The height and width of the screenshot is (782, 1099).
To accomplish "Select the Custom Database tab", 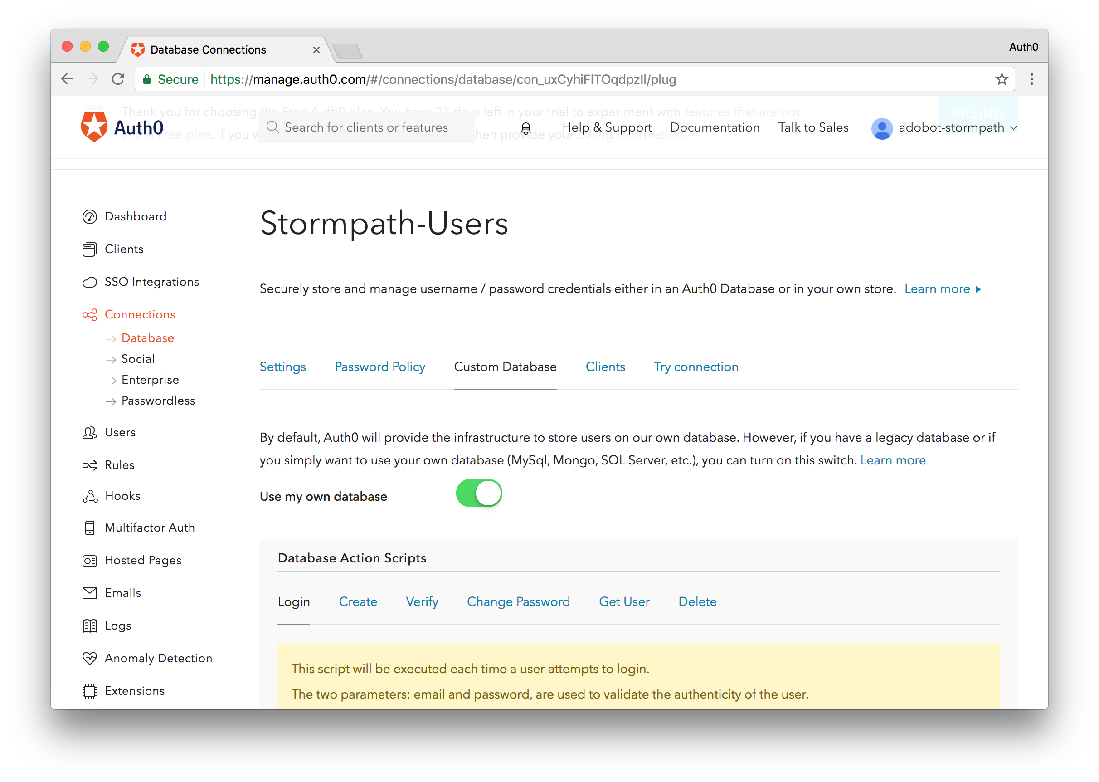I will pyautogui.click(x=505, y=367).
